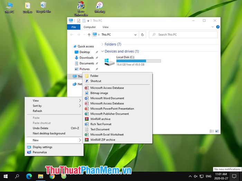Open Downloads in Quick access
Screen dimensions: 242x181
pyautogui.click(x=86, y=58)
